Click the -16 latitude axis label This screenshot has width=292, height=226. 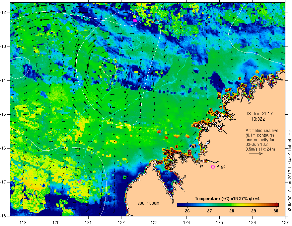click(4, 148)
